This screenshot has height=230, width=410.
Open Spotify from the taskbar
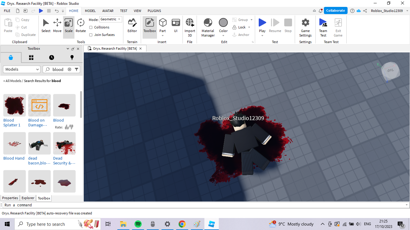pyautogui.click(x=138, y=224)
